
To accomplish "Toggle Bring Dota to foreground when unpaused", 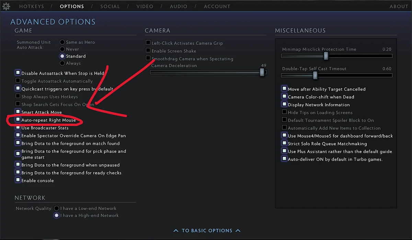I will point(18,165).
